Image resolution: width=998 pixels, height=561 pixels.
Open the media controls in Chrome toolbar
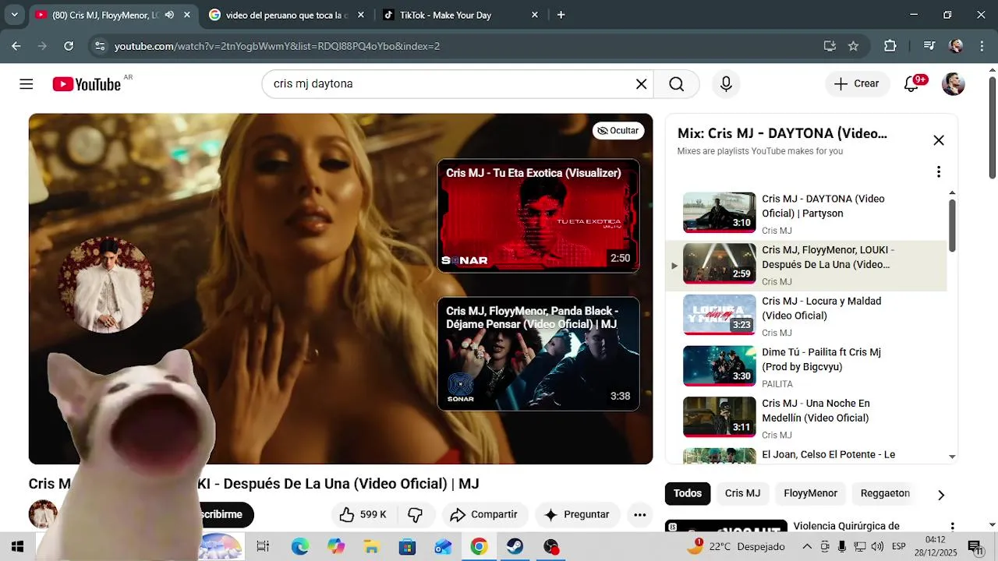coord(929,46)
